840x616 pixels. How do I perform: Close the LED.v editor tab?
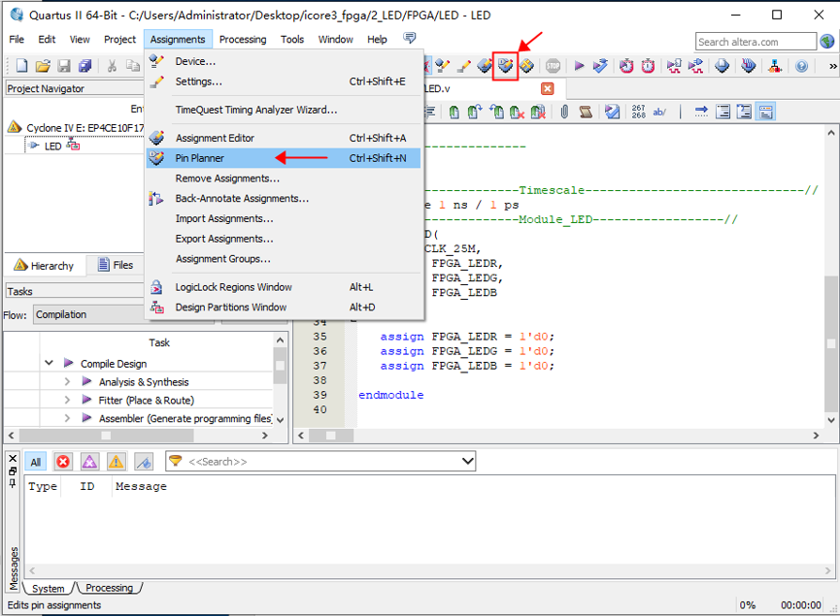click(x=547, y=88)
